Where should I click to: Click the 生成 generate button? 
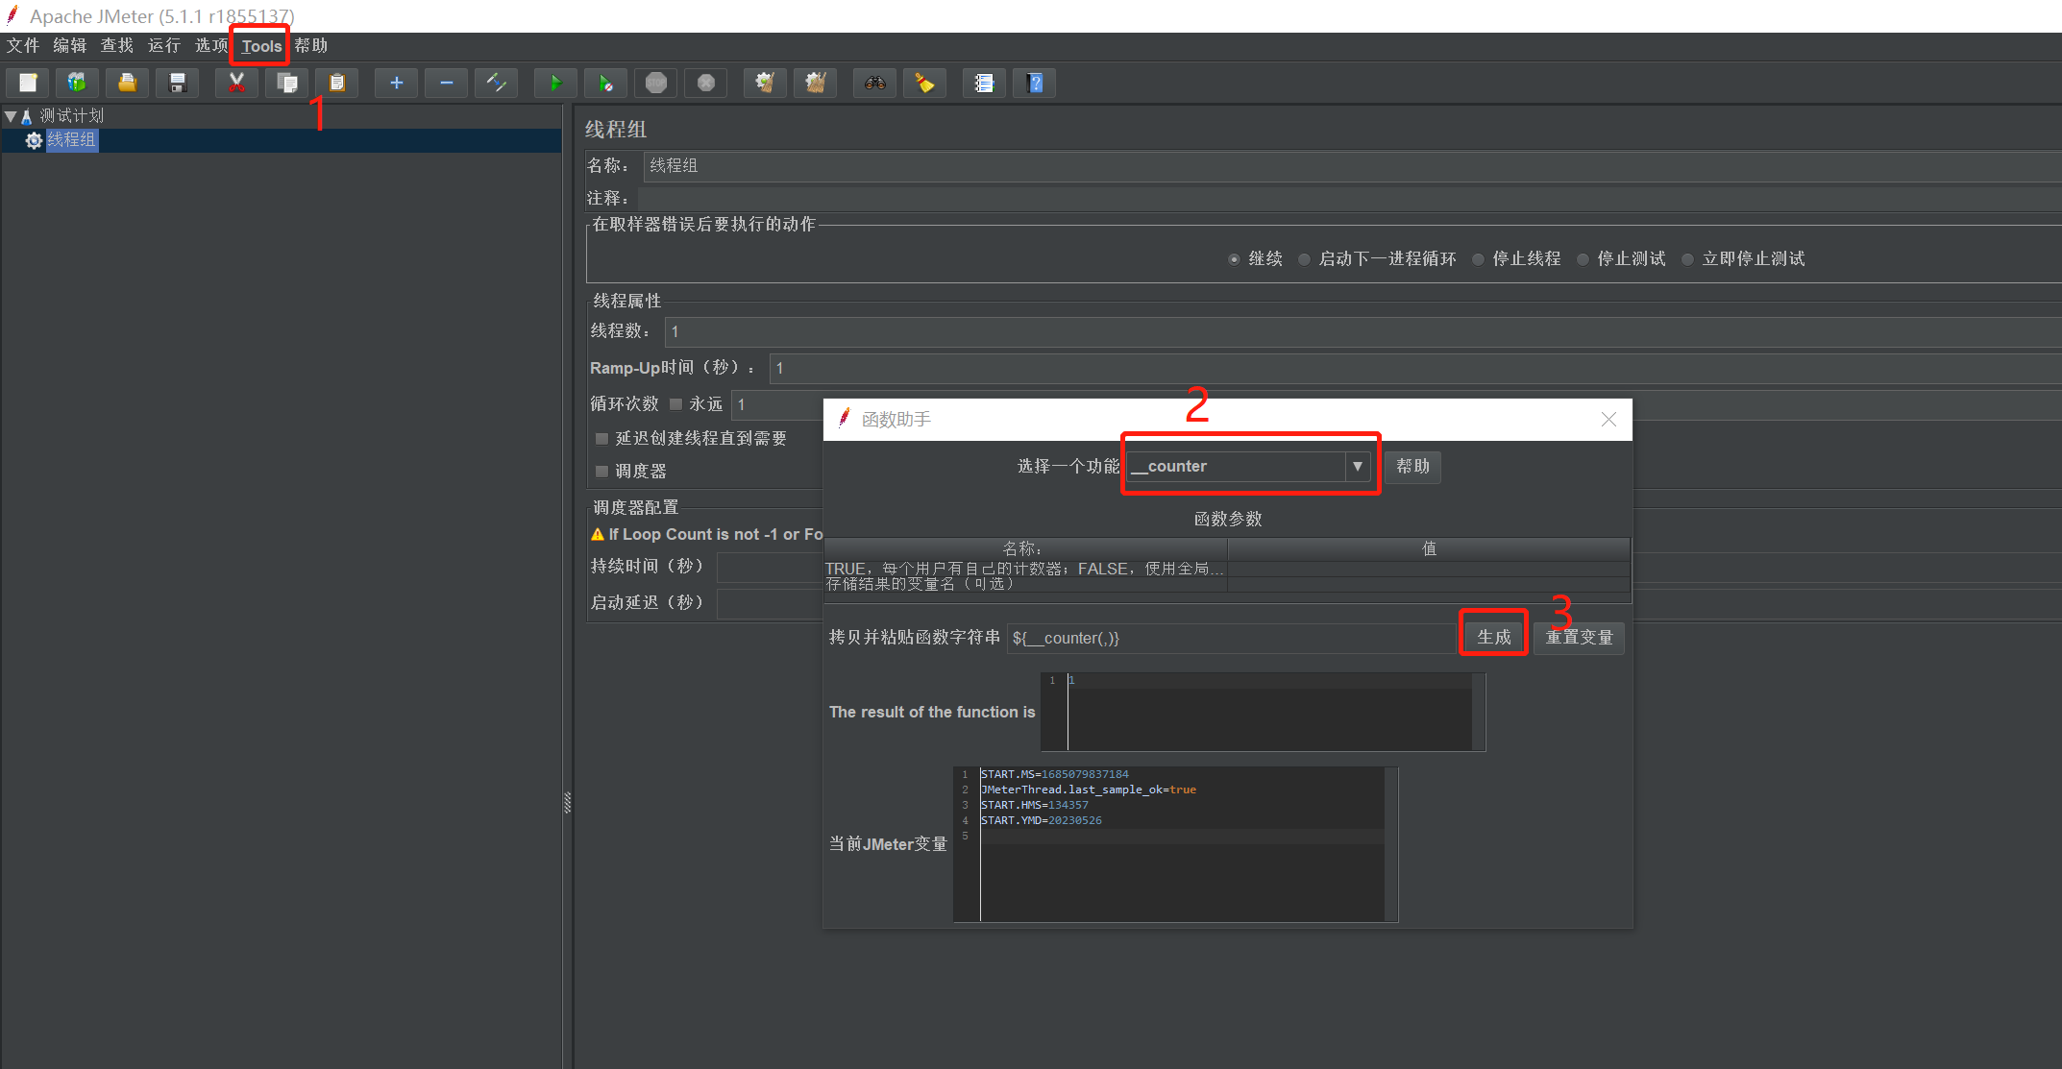click(x=1493, y=637)
